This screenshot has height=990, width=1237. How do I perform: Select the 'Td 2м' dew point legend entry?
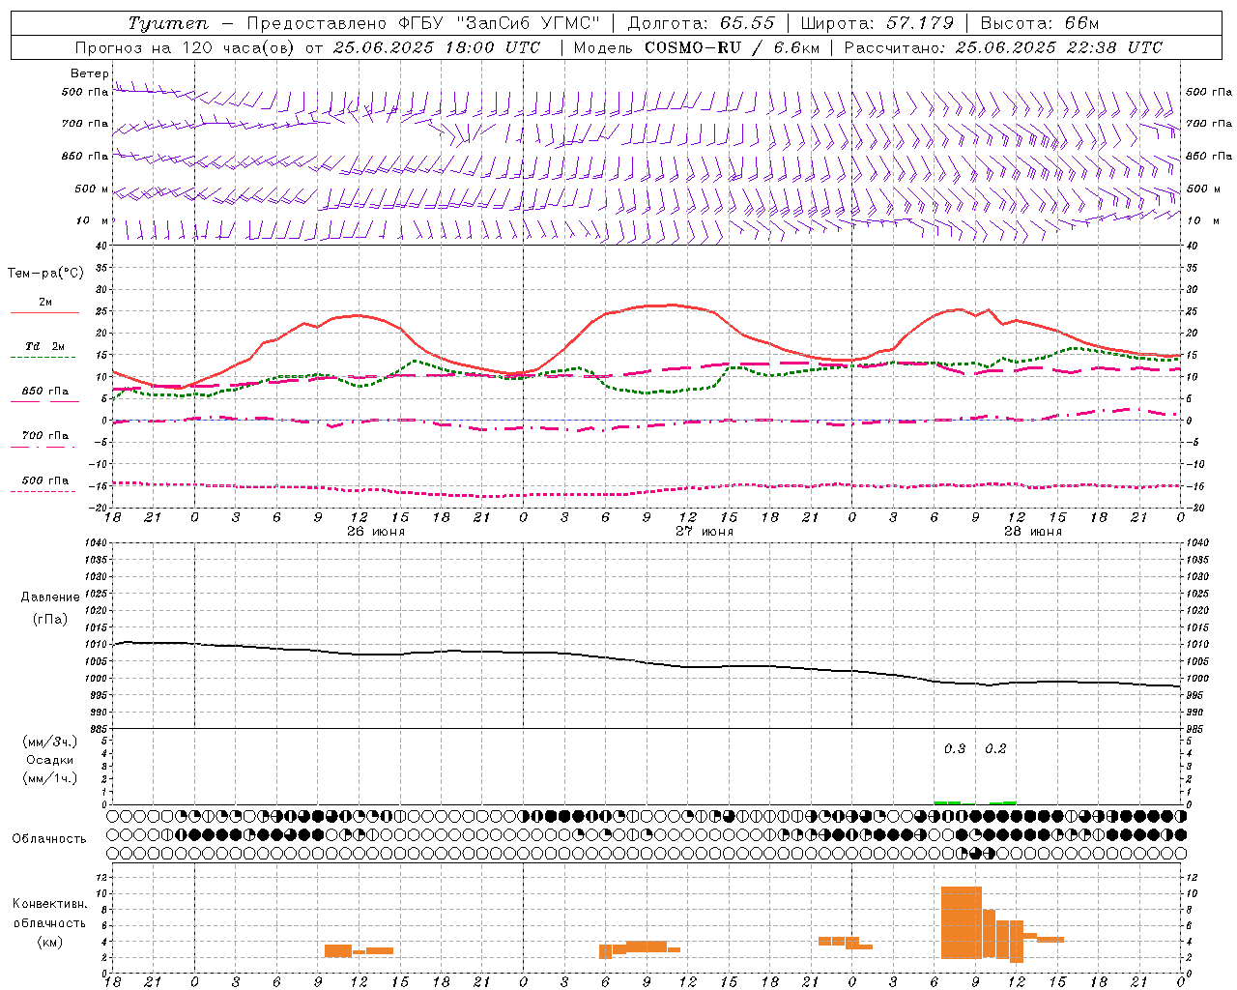[45, 346]
